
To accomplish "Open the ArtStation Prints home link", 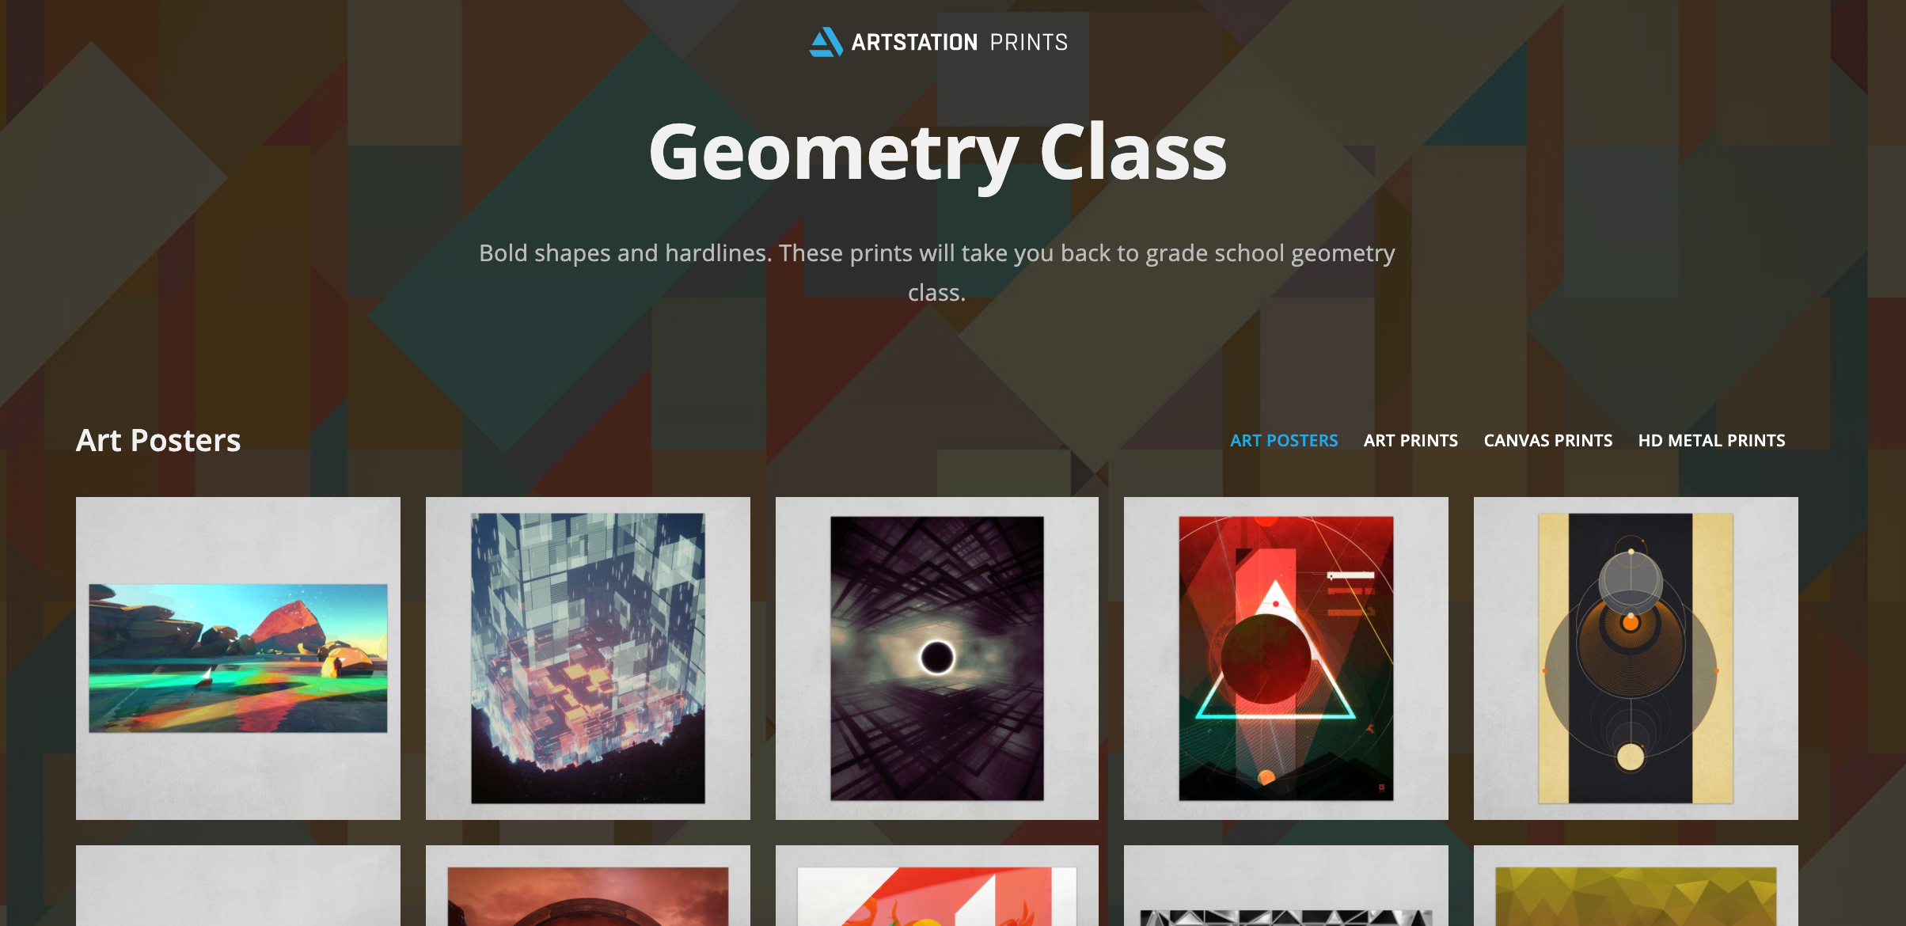I will [938, 42].
